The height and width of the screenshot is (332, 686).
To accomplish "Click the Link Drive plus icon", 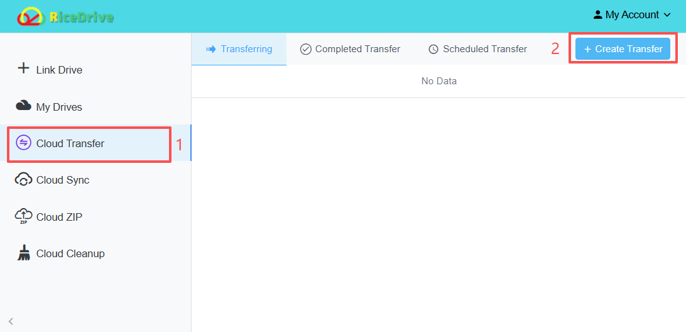I will point(23,69).
